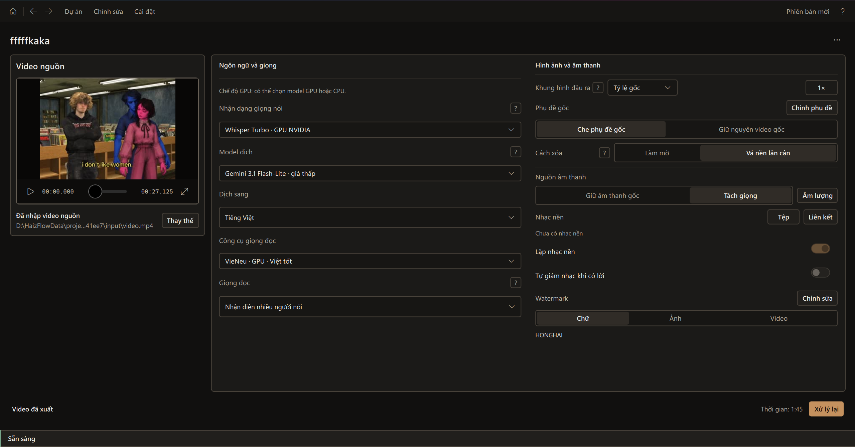Click the video seek slider handle
Viewport: 855px width, 447px height.
pos(95,191)
